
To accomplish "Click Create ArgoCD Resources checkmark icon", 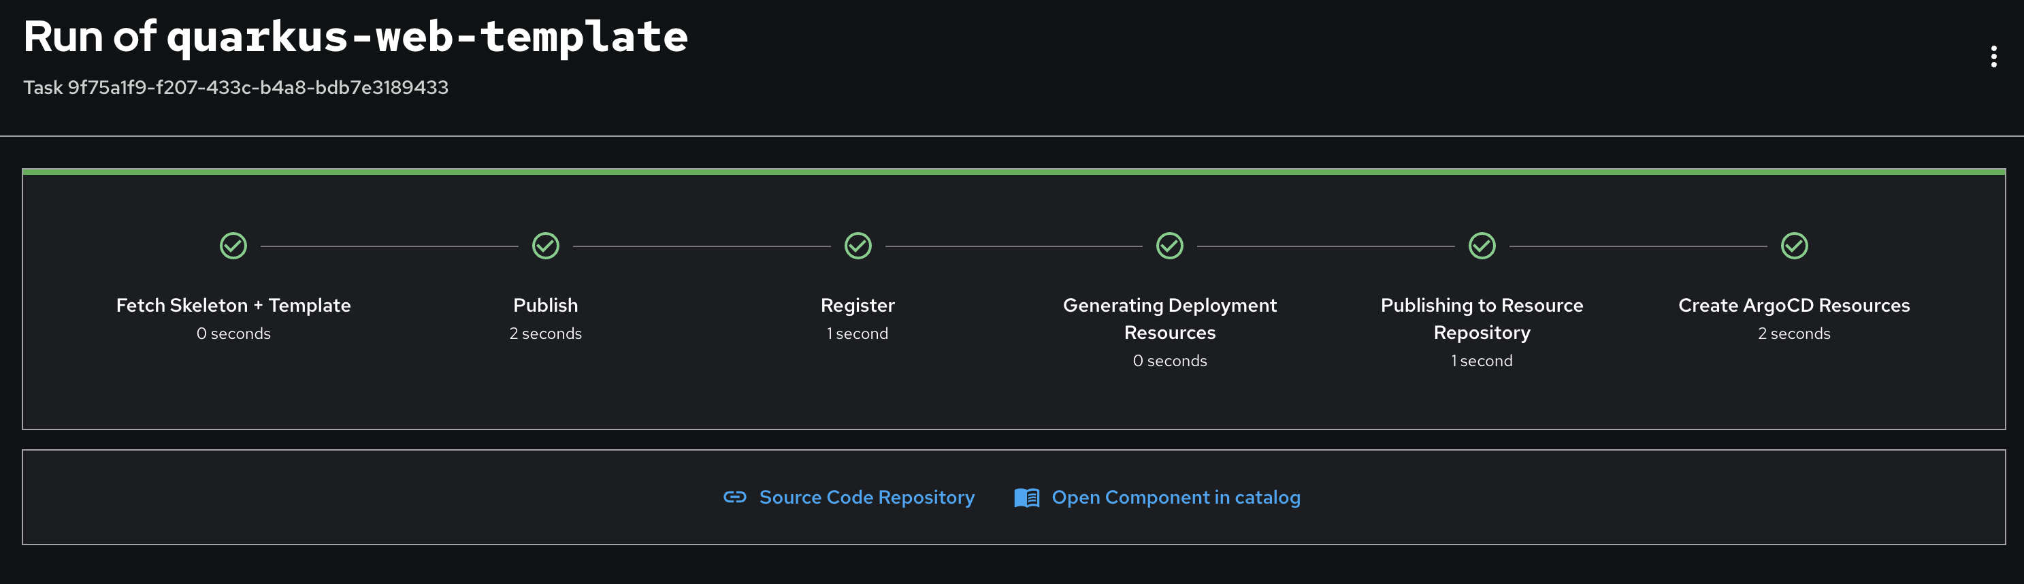I will pyautogui.click(x=1794, y=246).
